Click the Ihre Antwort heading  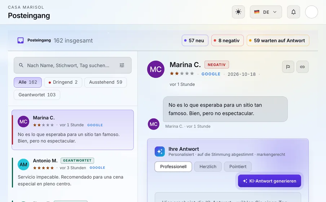click(x=184, y=149)
